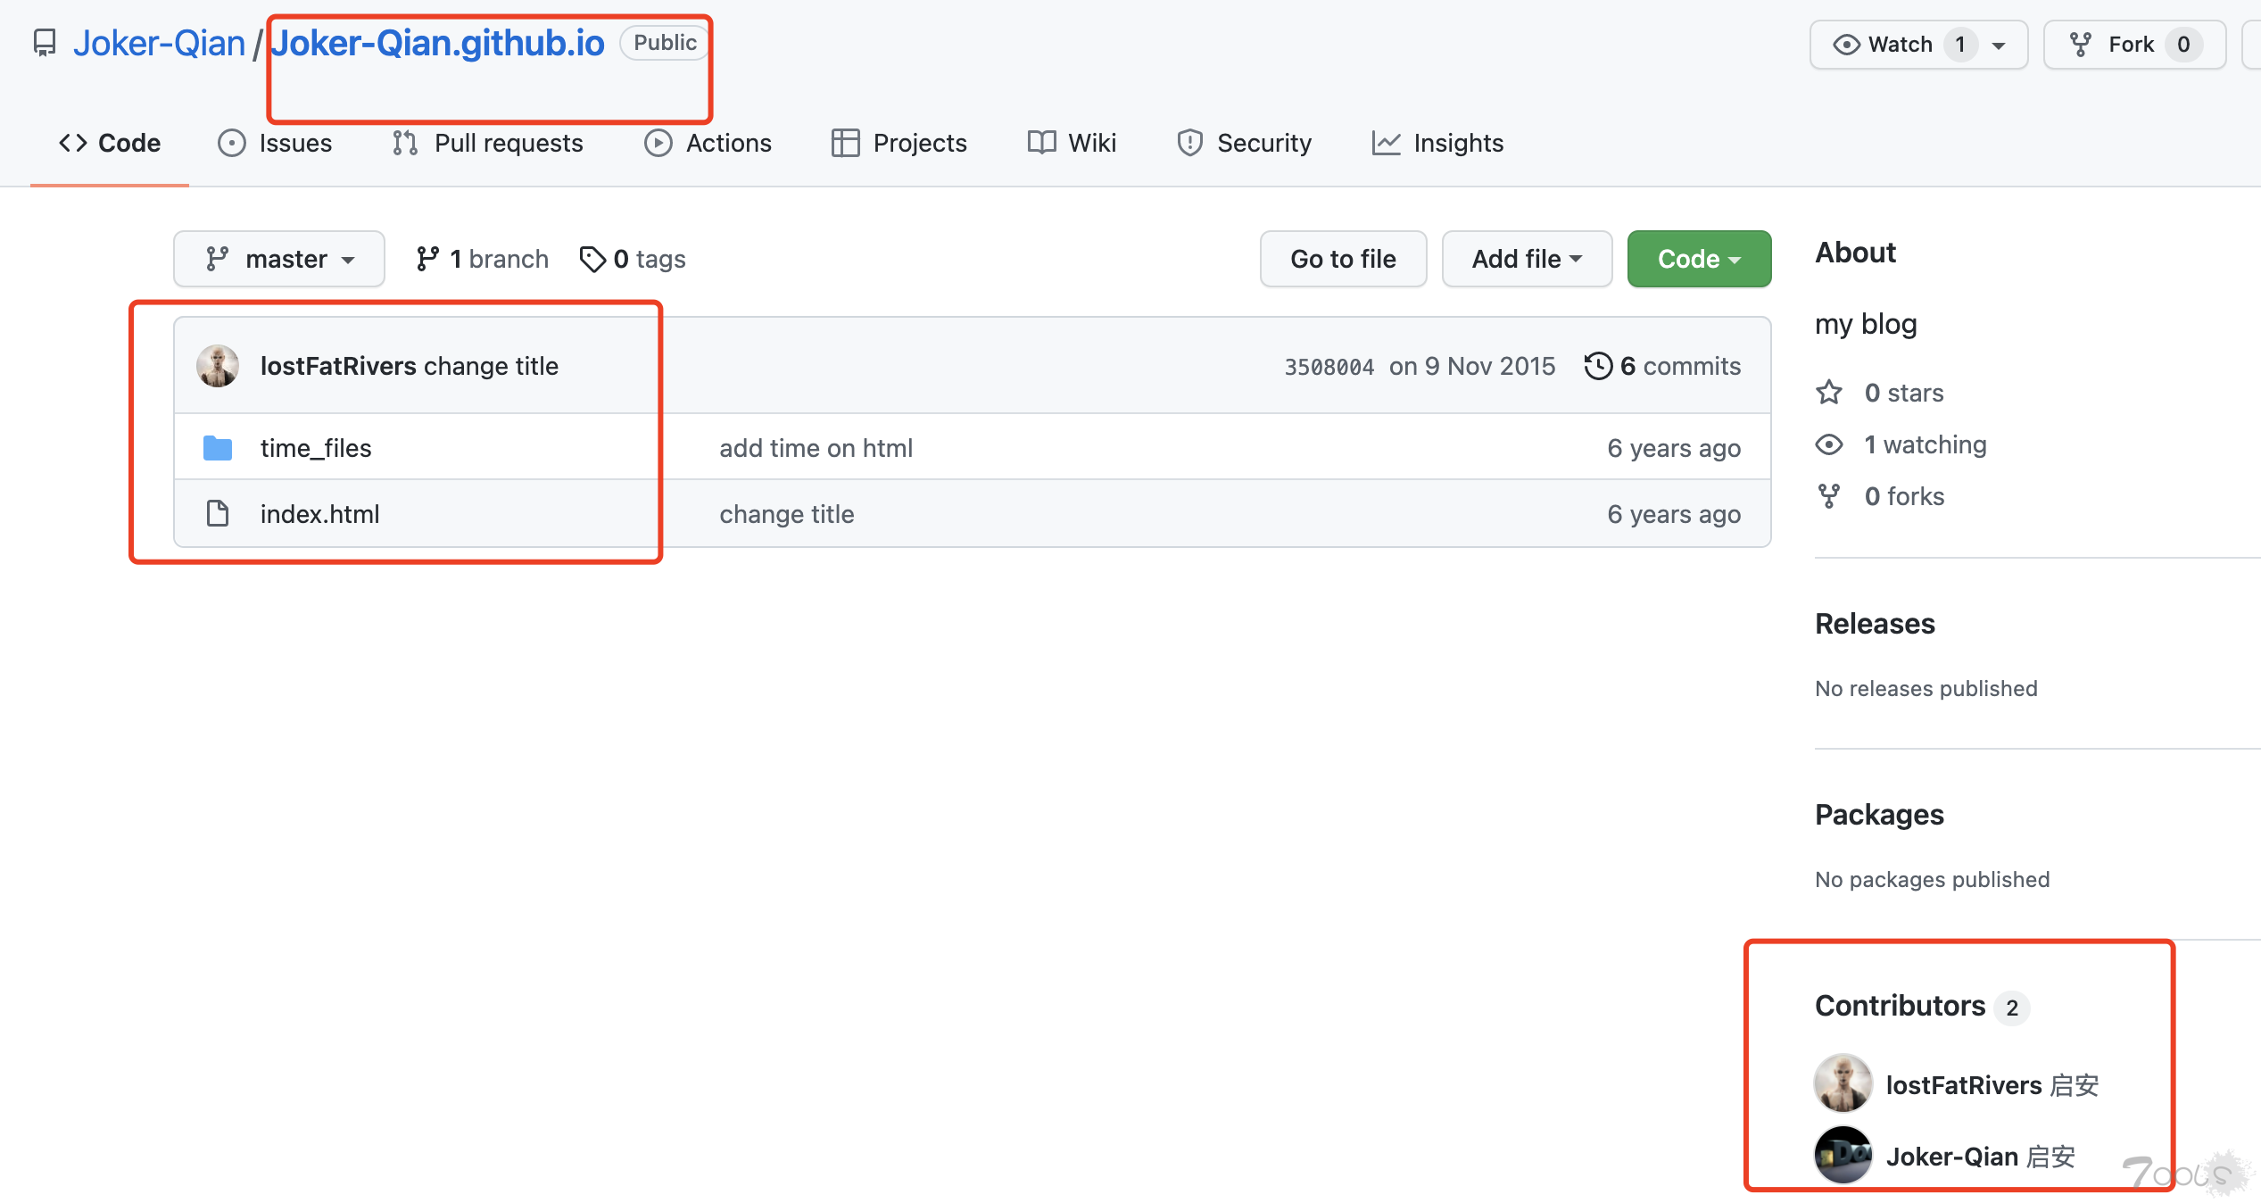Click the folder icon for time_files
Viewport: 2261px width, 1203px height.
point(218,448)
